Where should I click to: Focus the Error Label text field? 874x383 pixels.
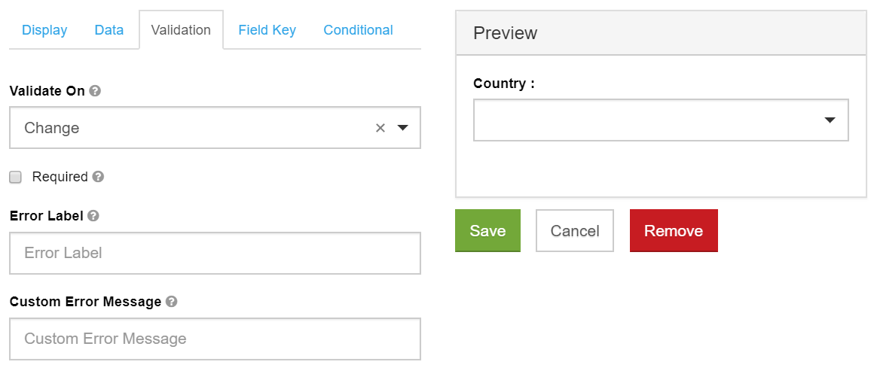215,253
